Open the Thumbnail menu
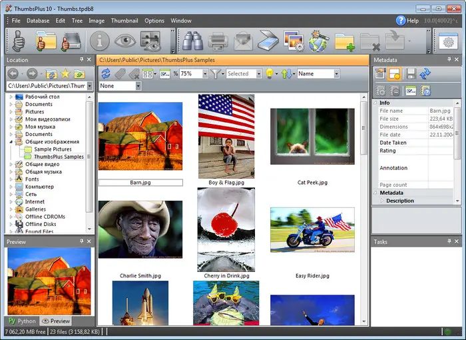Image resolution: width=466 pixels, height=340 pixels. coord(124,21)
